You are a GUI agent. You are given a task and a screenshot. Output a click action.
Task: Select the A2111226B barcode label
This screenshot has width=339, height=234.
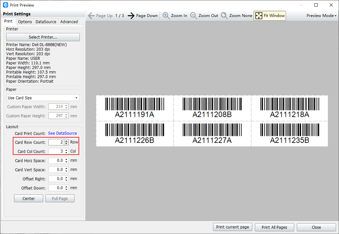(x=135, y=134)
